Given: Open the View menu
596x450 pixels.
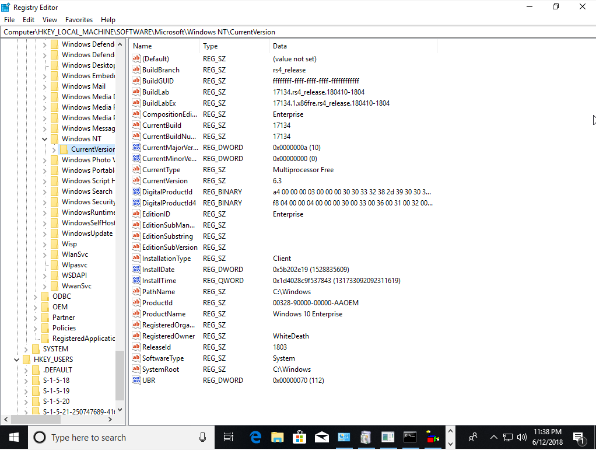Looking at the screenshot, I should 50,20.
